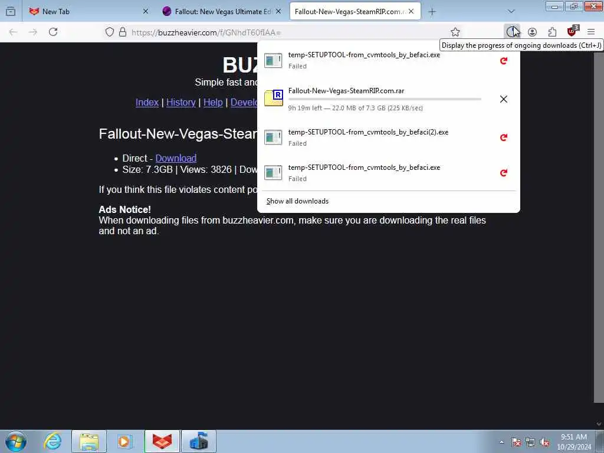
Task: Open the History link
Action: point(181,103)
